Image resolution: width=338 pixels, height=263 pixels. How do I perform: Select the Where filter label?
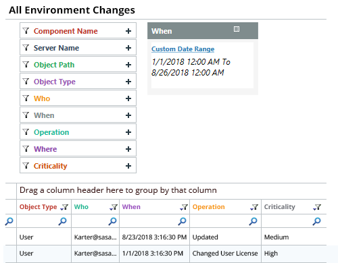click(45, 149)
